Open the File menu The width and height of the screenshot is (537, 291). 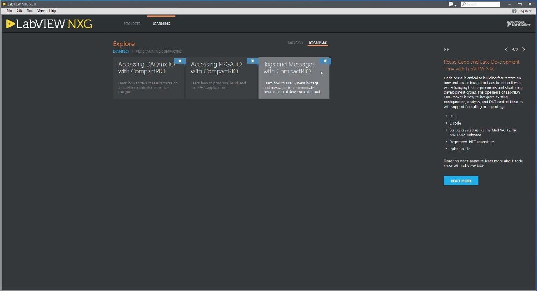click(9, 10)
